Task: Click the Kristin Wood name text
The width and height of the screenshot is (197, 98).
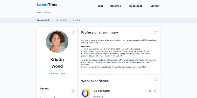Action: click(x=57, y=63)
